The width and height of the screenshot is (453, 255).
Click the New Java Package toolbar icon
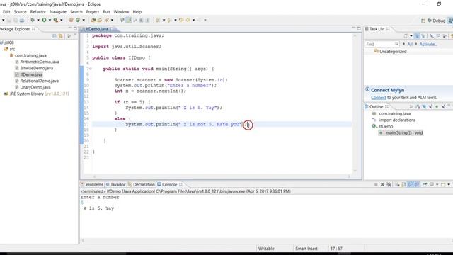[71, 20]
